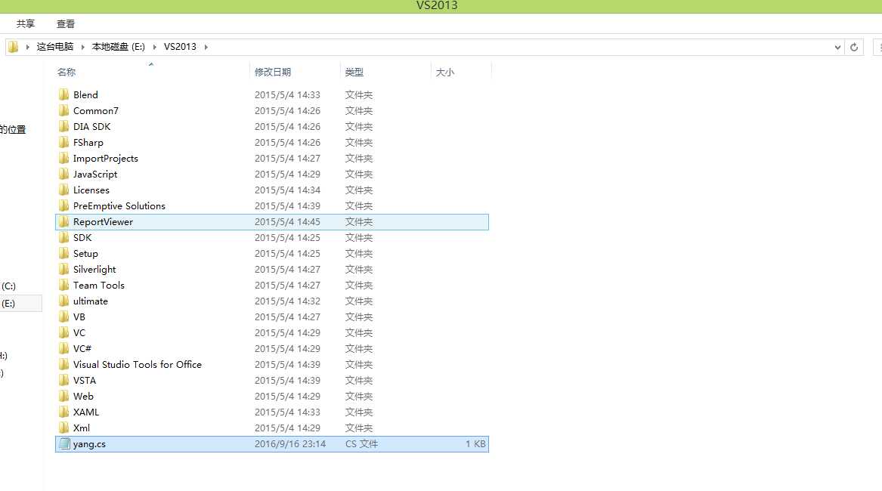Select the Team Tools folder icon

[x=63, y=285]
